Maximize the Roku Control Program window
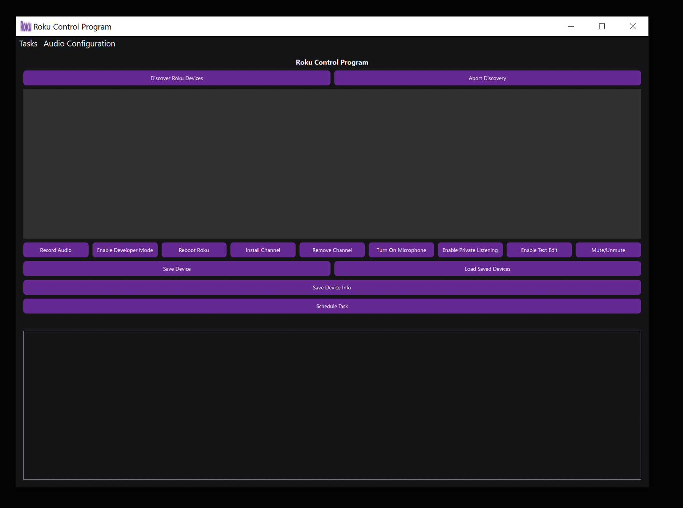683x508 pixels. 602,26
